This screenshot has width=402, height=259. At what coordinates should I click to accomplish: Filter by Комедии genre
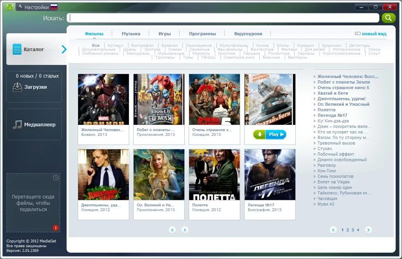[x=305, y=45]
